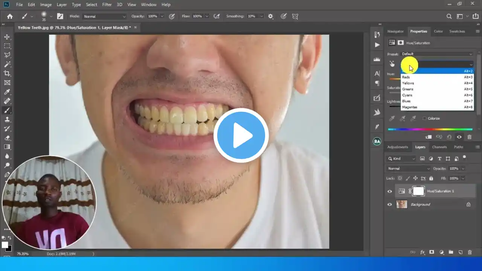Select the Gradient tool

tap(7, 147)
